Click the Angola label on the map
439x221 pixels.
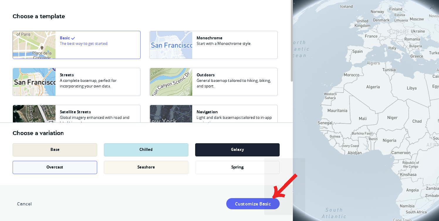[413, 190]
